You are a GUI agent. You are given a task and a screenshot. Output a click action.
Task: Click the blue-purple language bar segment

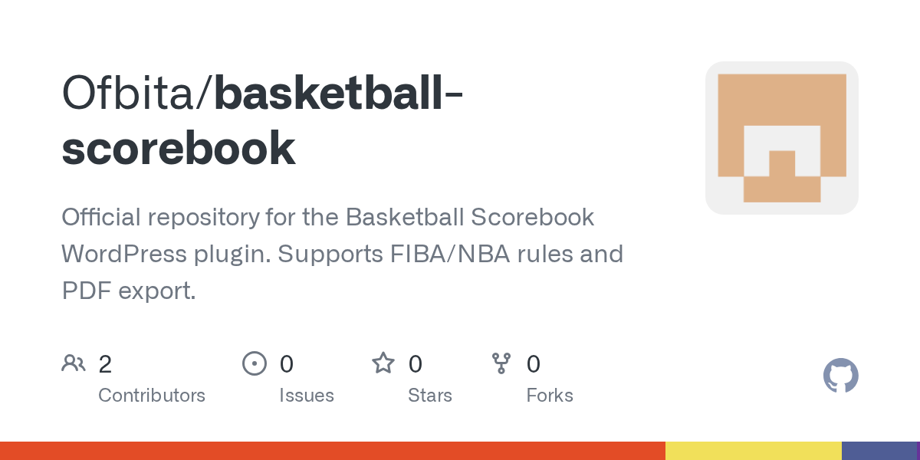pyautogui.click(x=879, y=451)
